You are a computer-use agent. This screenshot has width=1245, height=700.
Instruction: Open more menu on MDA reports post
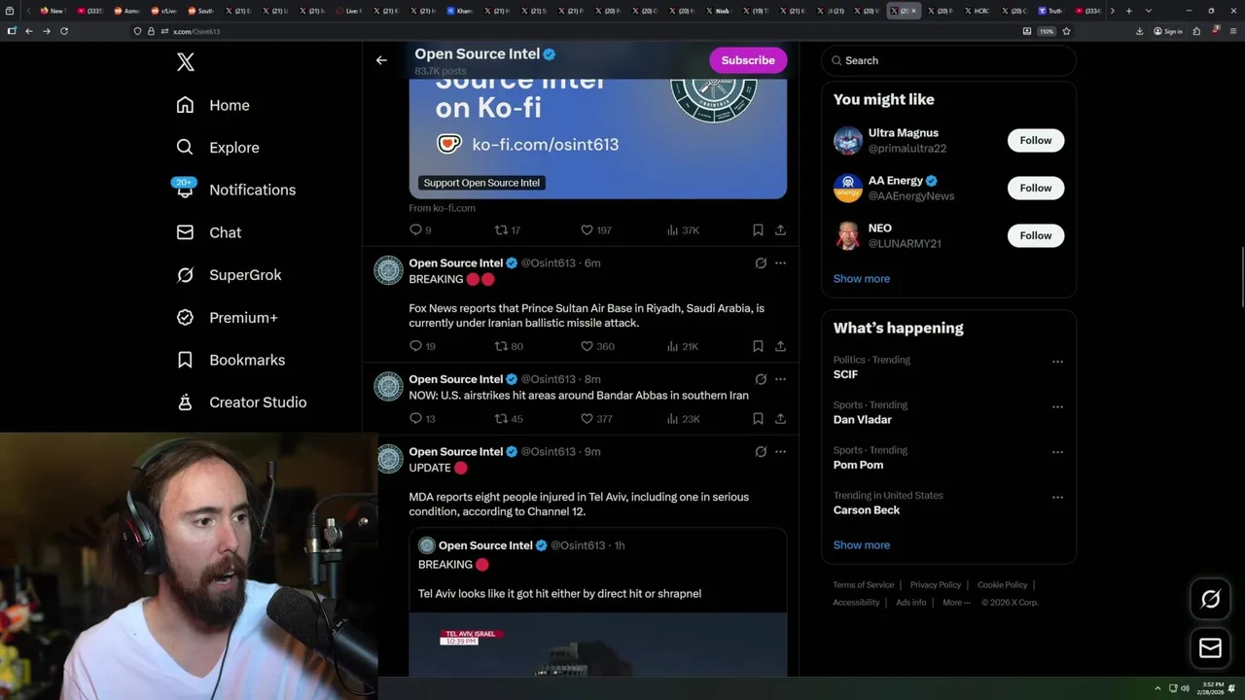(x=780, y=451)
